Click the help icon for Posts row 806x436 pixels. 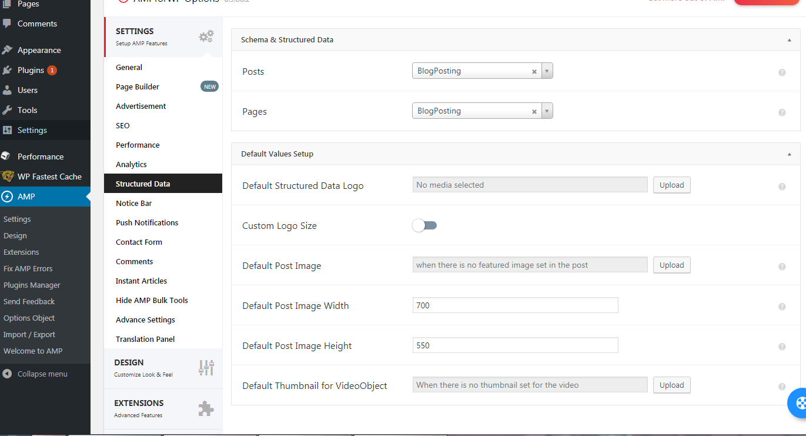tap(782, 72)
